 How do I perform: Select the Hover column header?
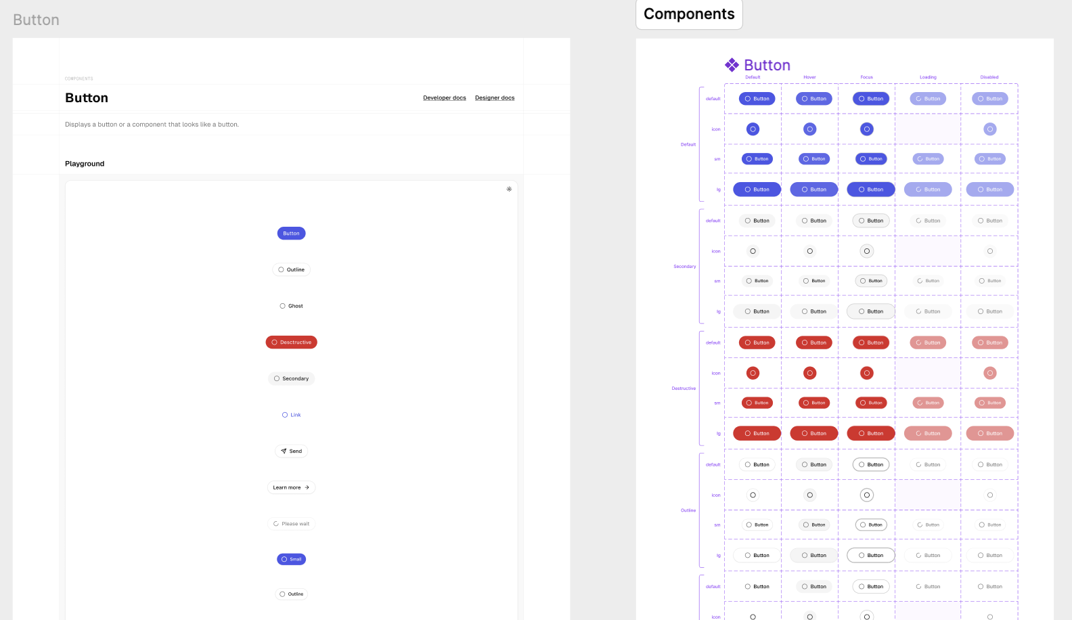809,77
